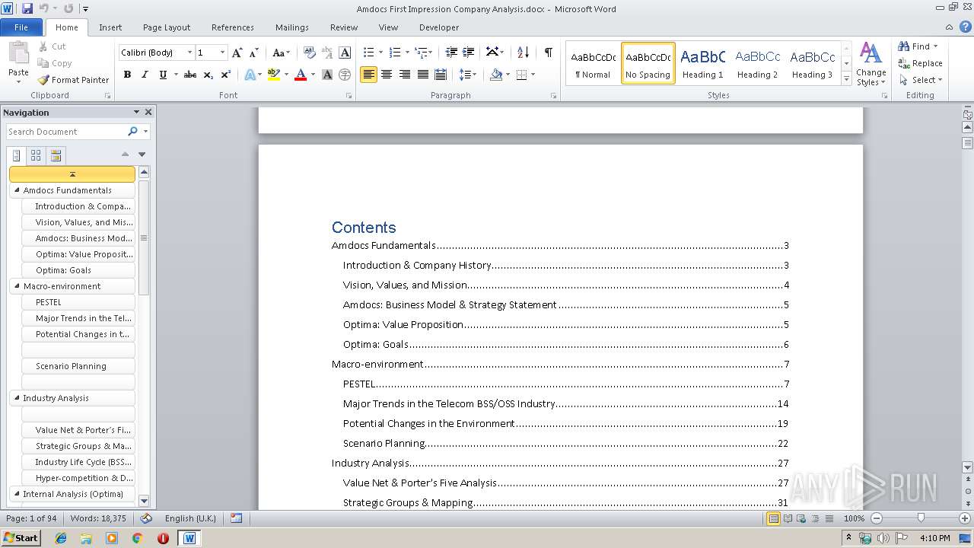Toggle Superscript formatting
The width and height of the screenshot is (974, 548).
point(226,75)
